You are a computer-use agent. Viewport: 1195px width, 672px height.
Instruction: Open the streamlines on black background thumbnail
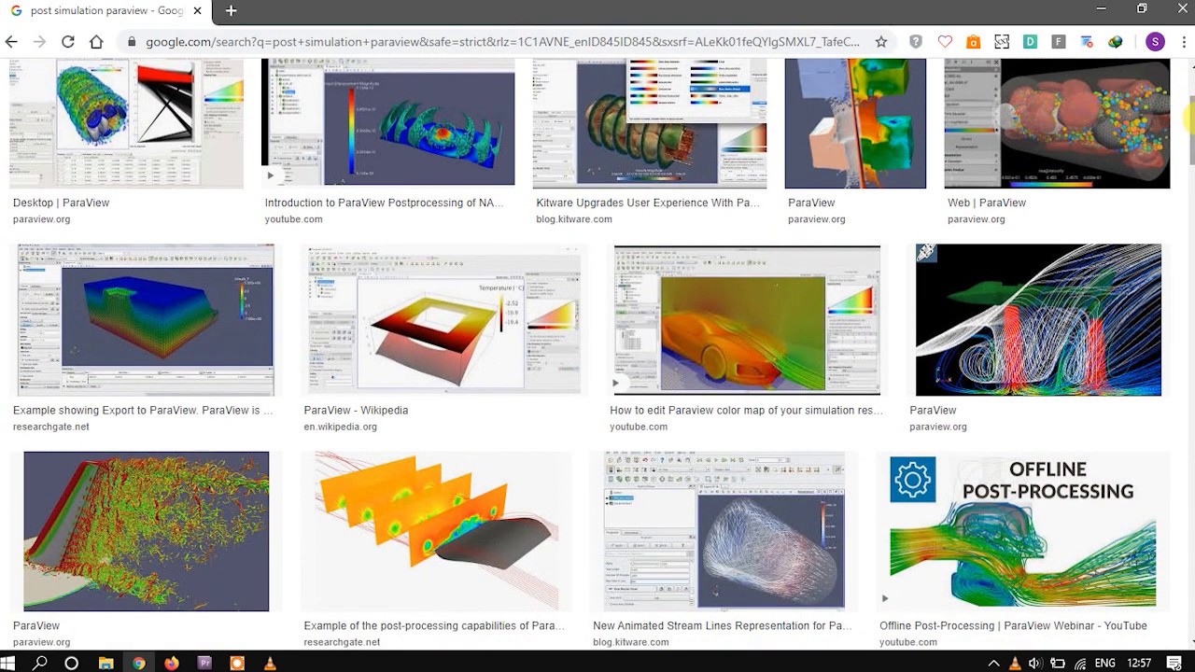click(x=1038, y=320)
